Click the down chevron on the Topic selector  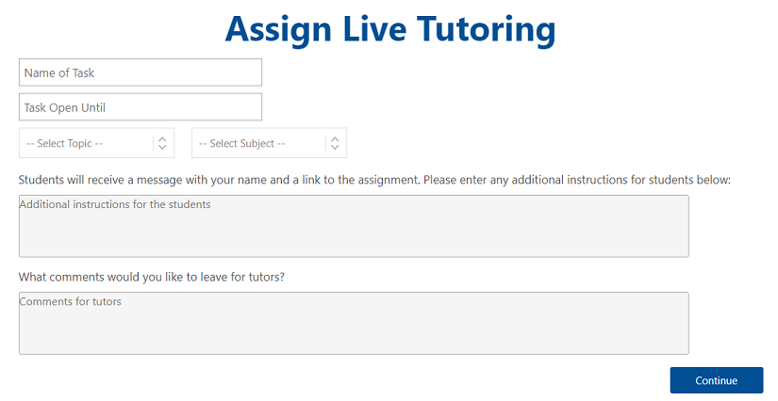(162, 148)
